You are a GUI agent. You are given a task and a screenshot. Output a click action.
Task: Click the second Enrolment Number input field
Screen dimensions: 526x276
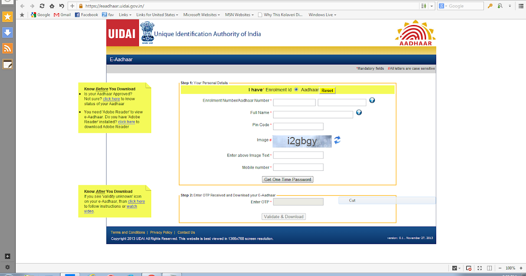tap(342, 103)
